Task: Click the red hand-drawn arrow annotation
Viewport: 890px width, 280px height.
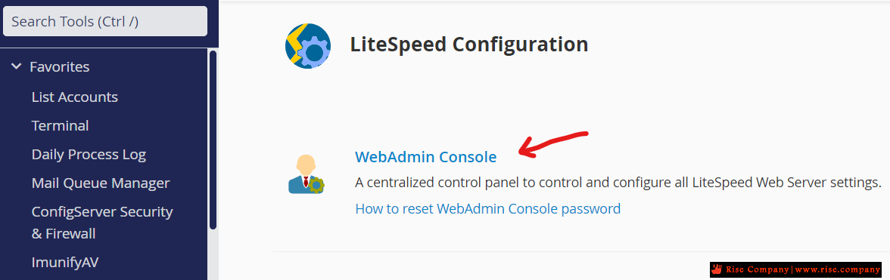Action: (553, 144)
